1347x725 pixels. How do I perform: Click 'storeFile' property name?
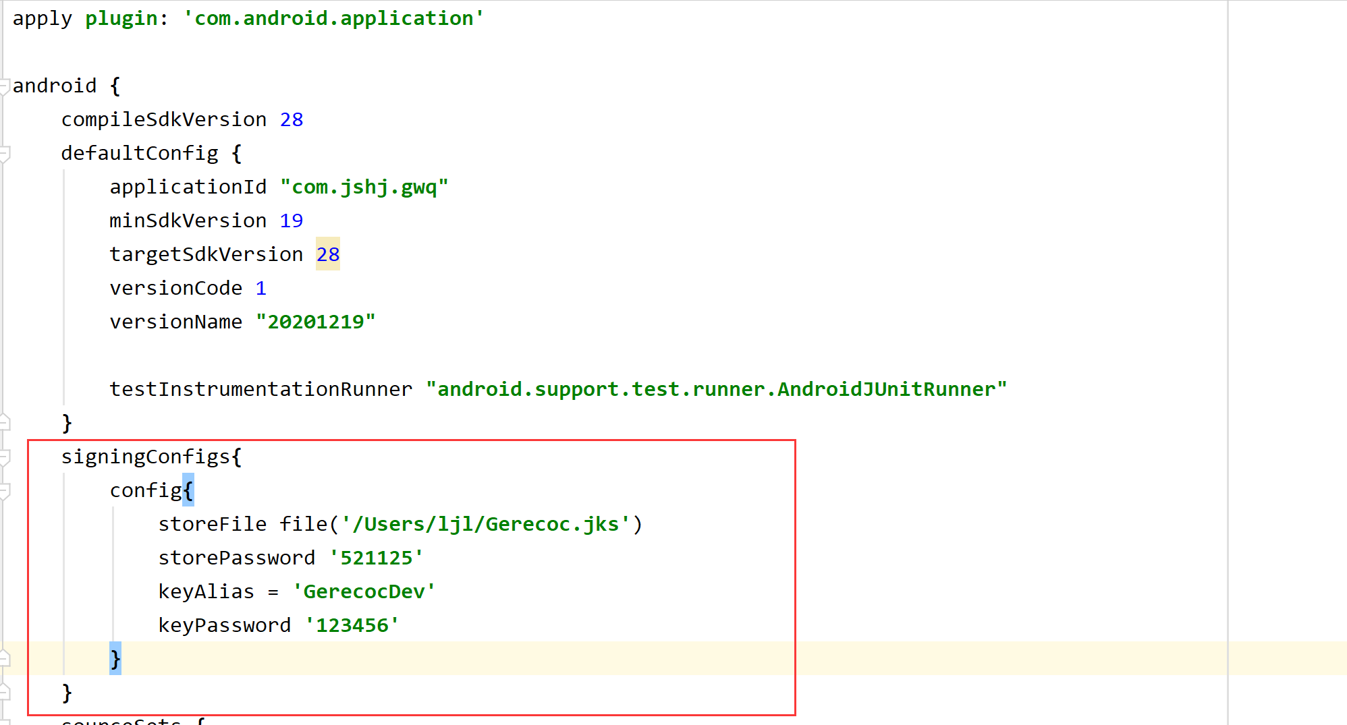coord(213,524)
